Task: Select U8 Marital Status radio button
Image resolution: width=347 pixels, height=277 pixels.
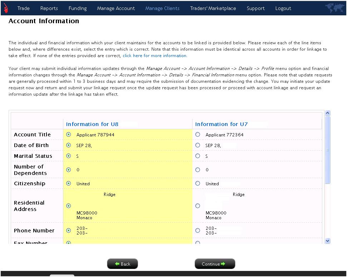Action: [69, 156]
